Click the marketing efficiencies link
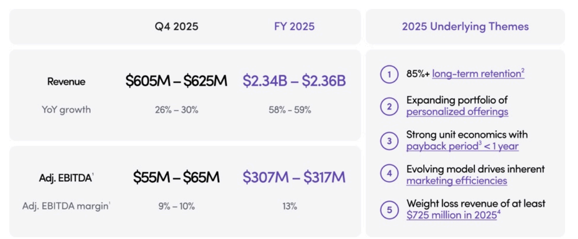 pyautogui.click(x=457, y=181)
